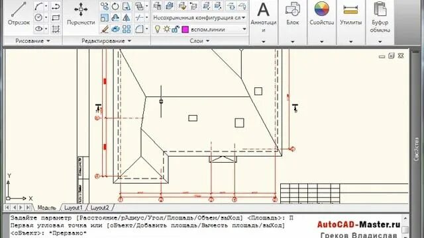Go to first layout tab arrow
This screenshot has width=424, height=238.
point(7,208)
